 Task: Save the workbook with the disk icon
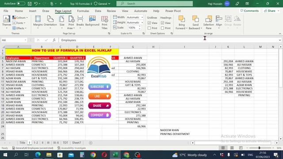tap(30, 4)
